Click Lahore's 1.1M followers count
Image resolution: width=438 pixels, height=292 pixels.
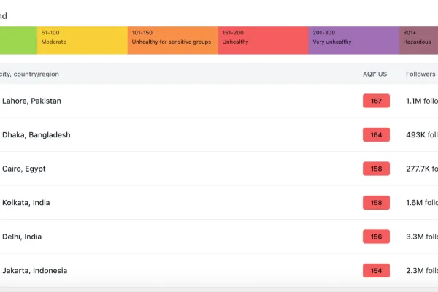(x=422, y=101)
